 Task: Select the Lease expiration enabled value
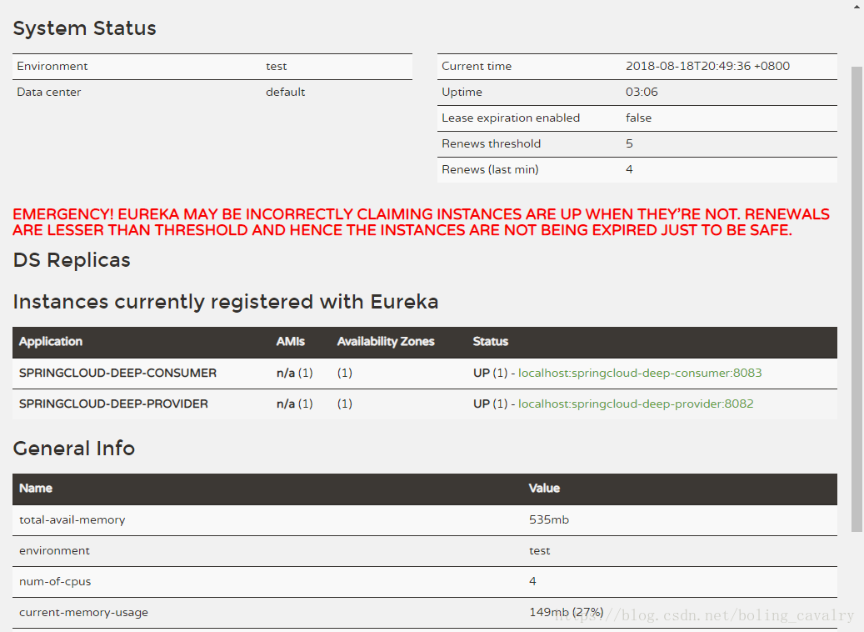[638, 118]
